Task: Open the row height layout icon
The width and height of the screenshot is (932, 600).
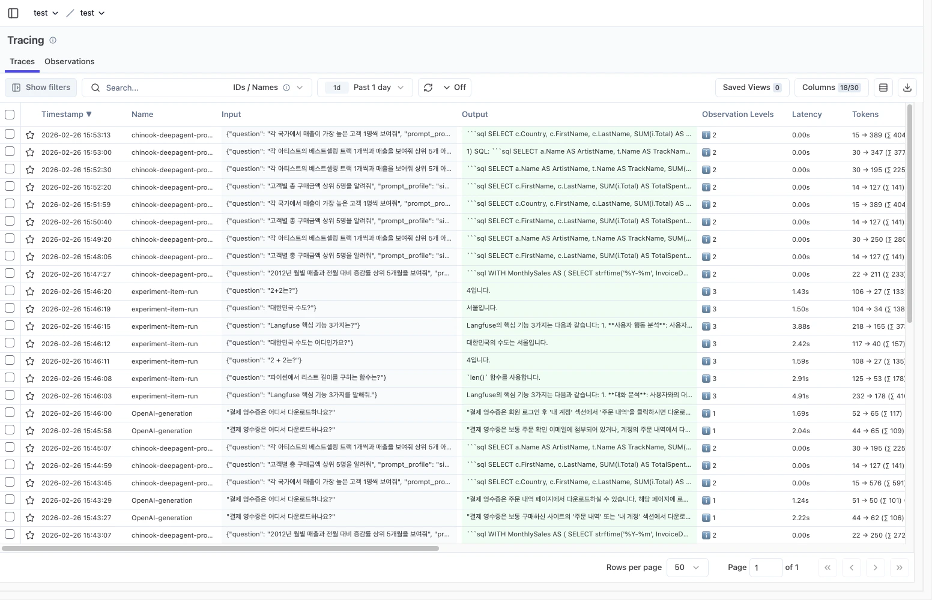Action: 883,88
